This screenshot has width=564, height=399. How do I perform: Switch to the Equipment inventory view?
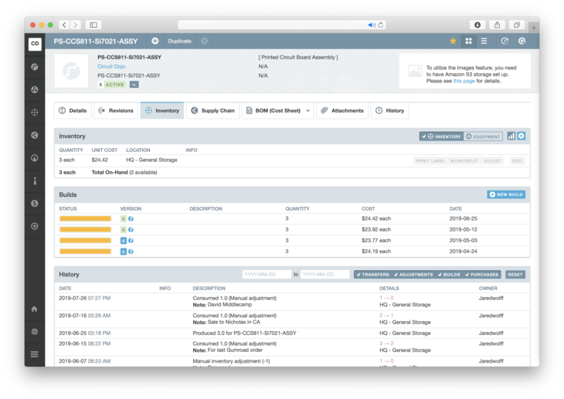coord(483,137)
